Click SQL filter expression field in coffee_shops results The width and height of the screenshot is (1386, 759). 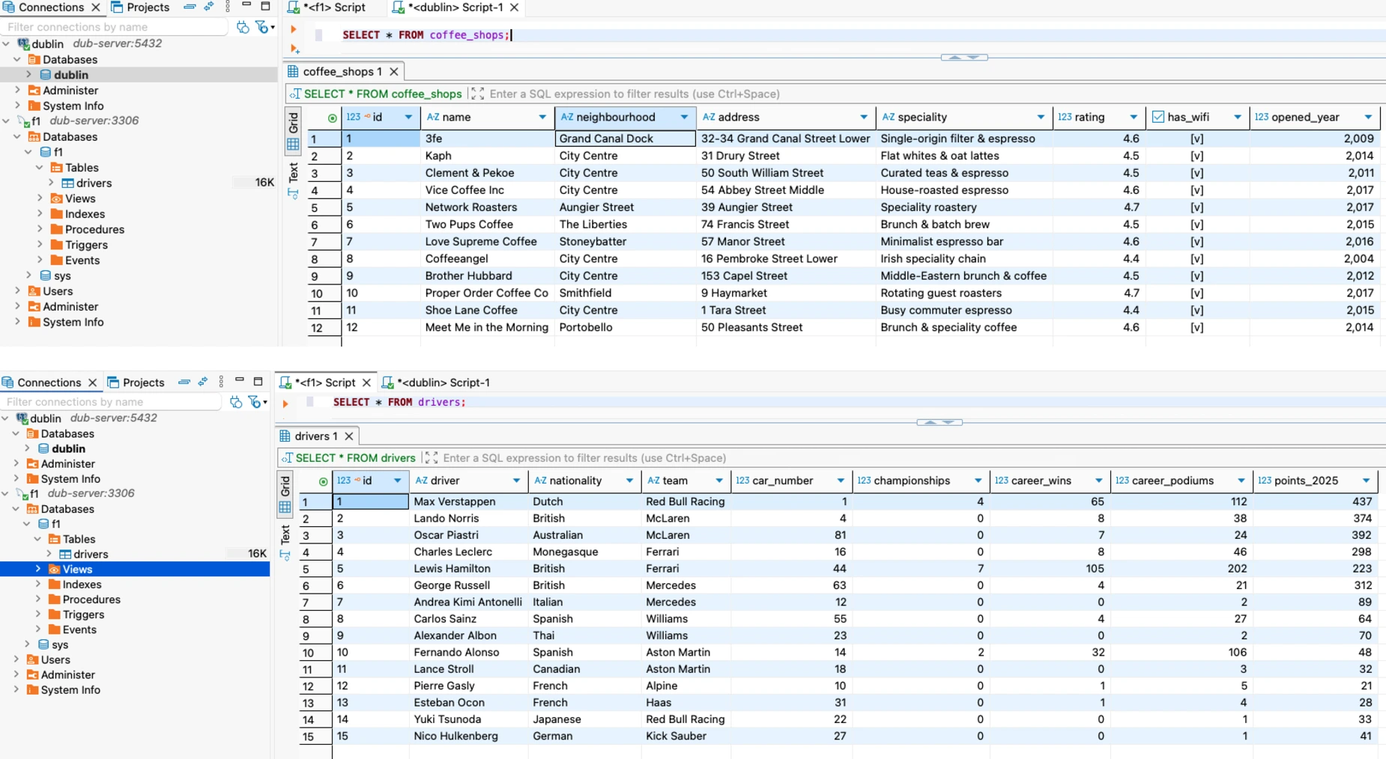(933, 94)
